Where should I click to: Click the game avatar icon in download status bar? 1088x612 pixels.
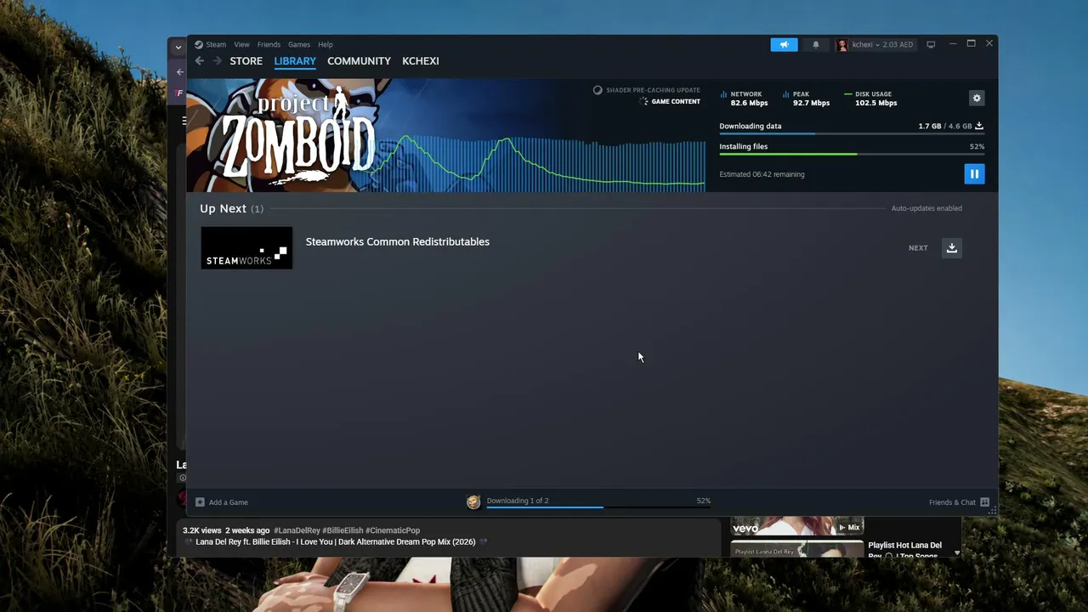473,502
